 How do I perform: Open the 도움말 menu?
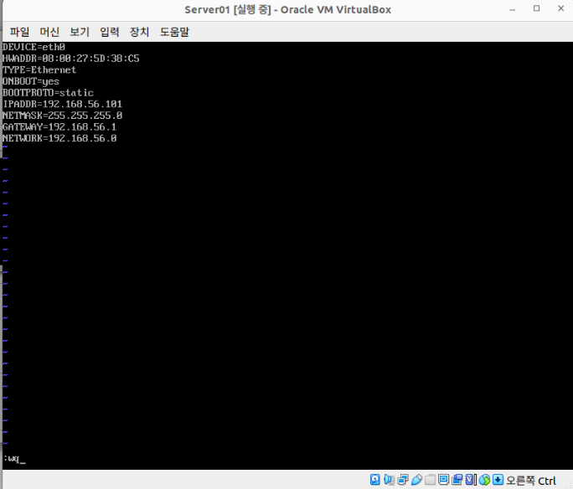pyautogui.click(x=174, y=32)
